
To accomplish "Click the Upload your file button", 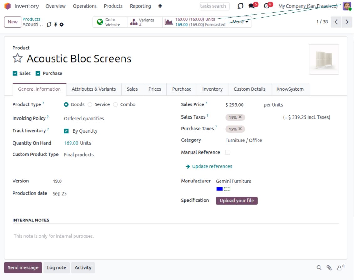I will [237, 201].
